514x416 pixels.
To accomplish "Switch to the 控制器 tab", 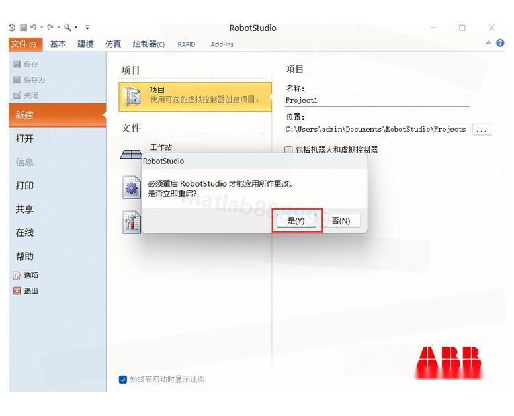I will (148, 44).
